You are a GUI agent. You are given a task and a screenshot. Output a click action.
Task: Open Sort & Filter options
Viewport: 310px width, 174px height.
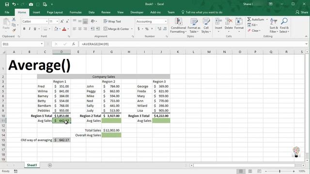(274, 26)
